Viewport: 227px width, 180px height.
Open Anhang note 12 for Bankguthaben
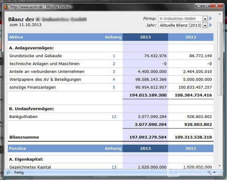114,117
